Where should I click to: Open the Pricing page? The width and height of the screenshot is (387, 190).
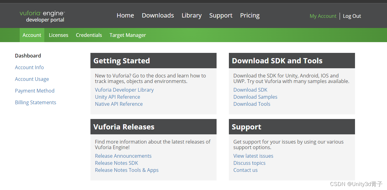250,15
